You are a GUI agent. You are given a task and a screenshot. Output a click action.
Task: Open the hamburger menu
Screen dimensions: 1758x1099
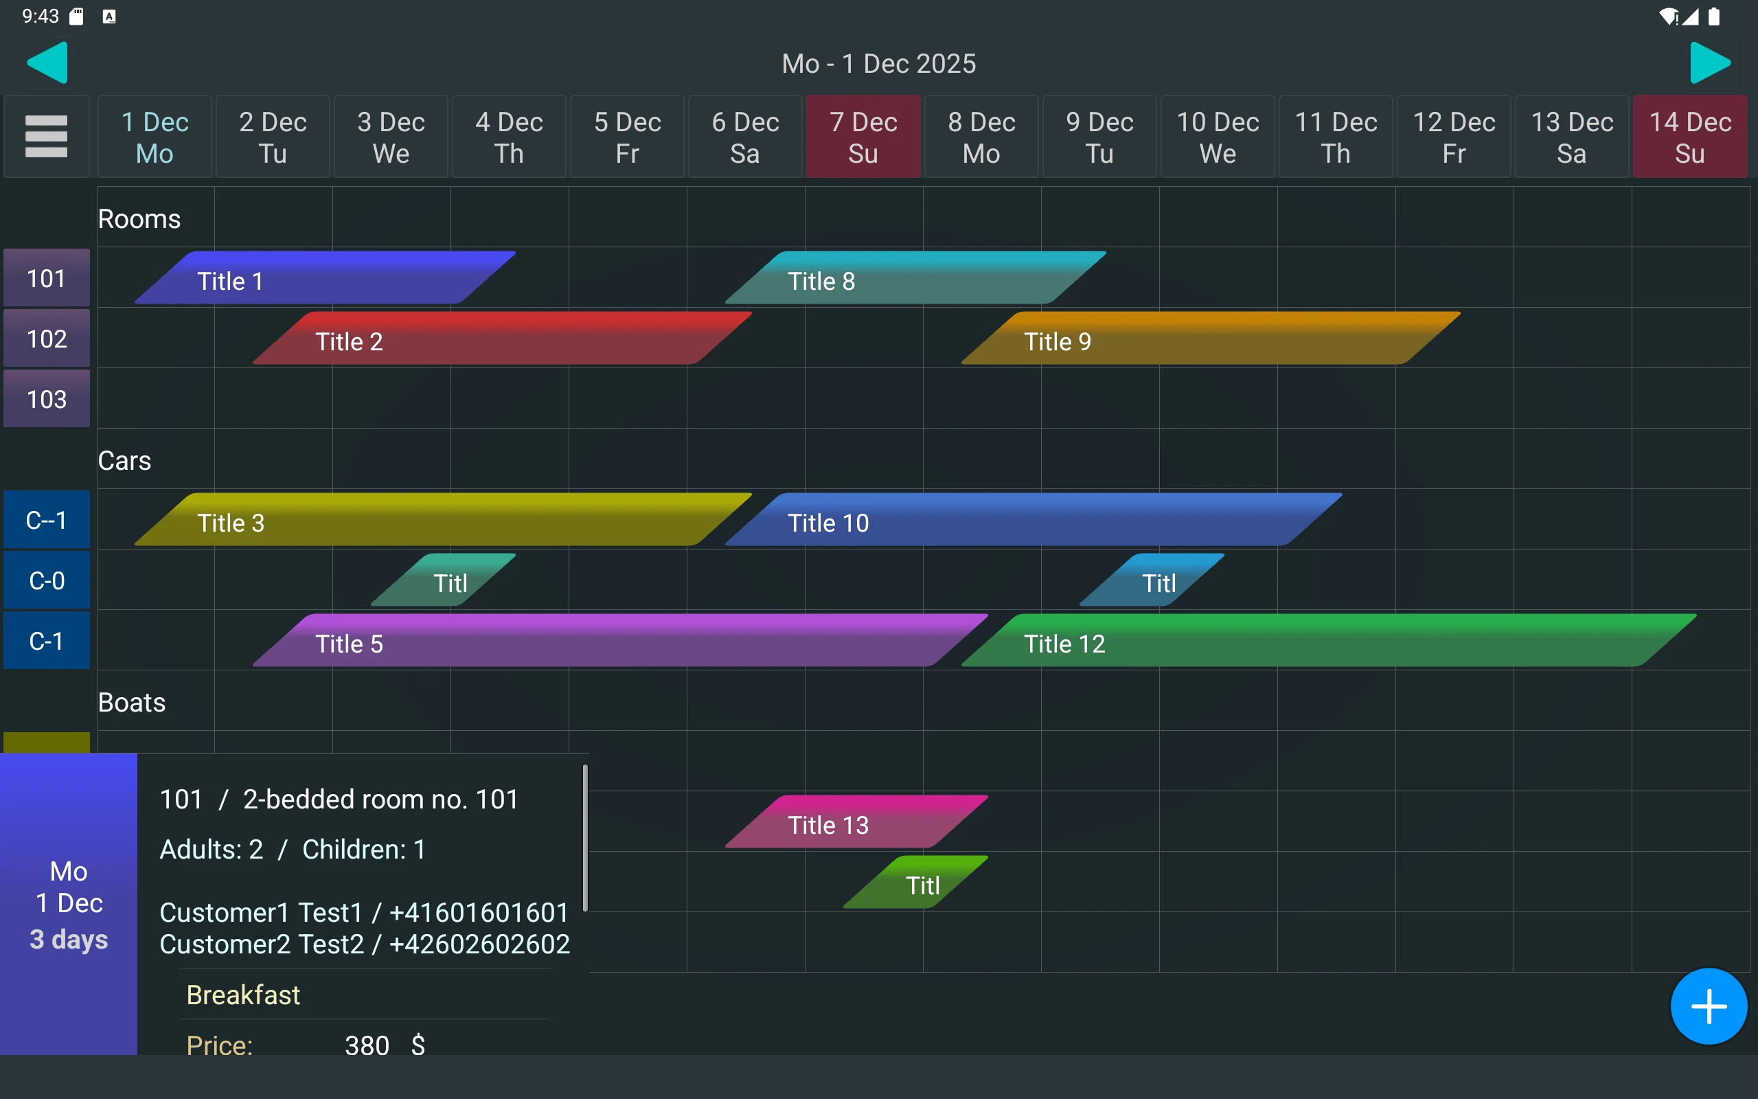tap(47, 137)
